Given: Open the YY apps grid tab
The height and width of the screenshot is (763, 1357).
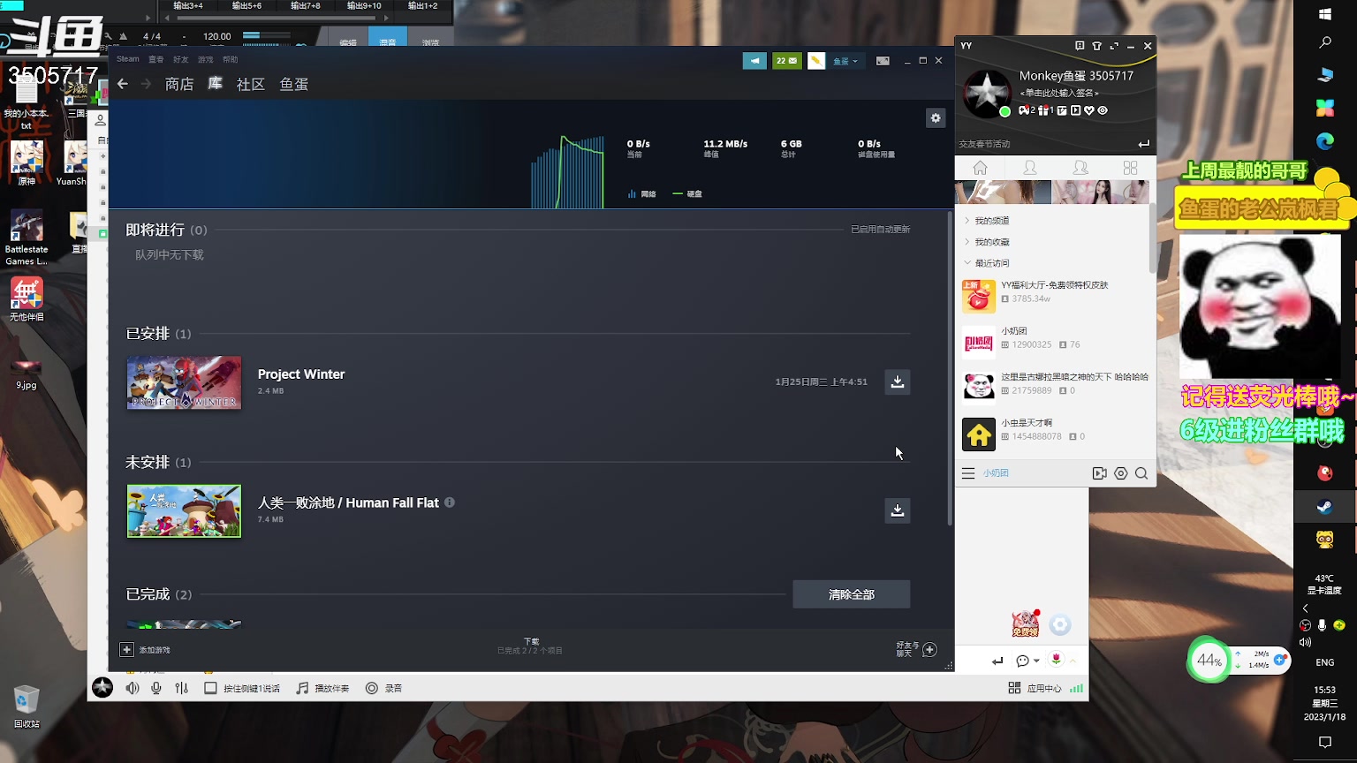Looking at the screenshot, I should [1130, 168].
